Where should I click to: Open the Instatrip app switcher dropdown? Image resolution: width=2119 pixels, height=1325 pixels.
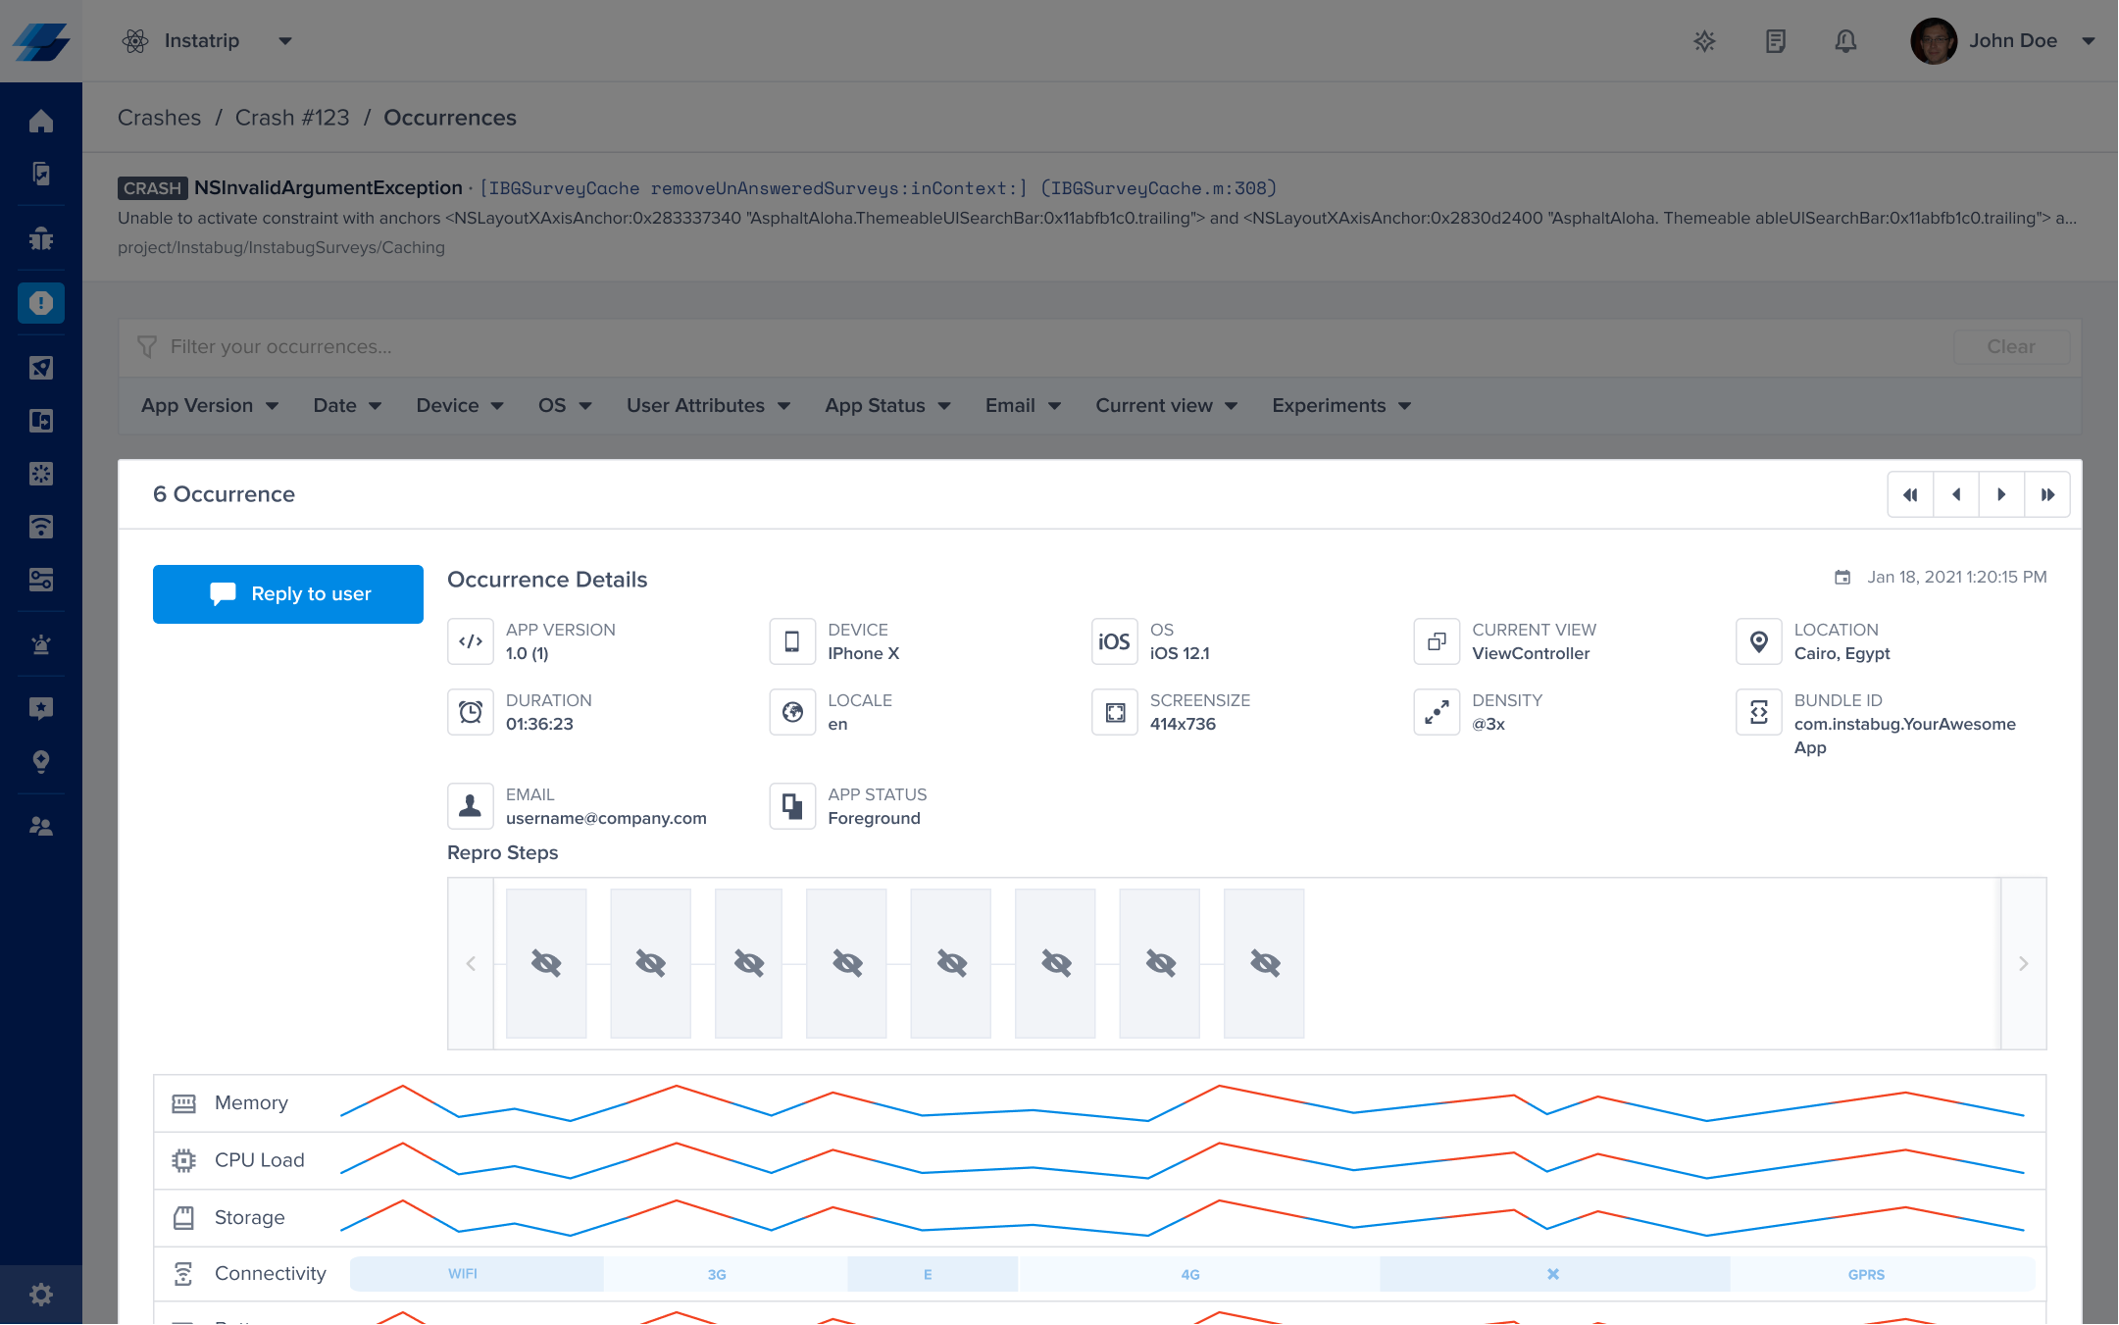tap(208, 41)
